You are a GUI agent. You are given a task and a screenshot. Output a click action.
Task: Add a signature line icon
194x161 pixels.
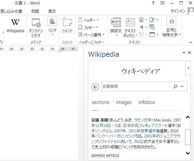(x=152, y=20)
